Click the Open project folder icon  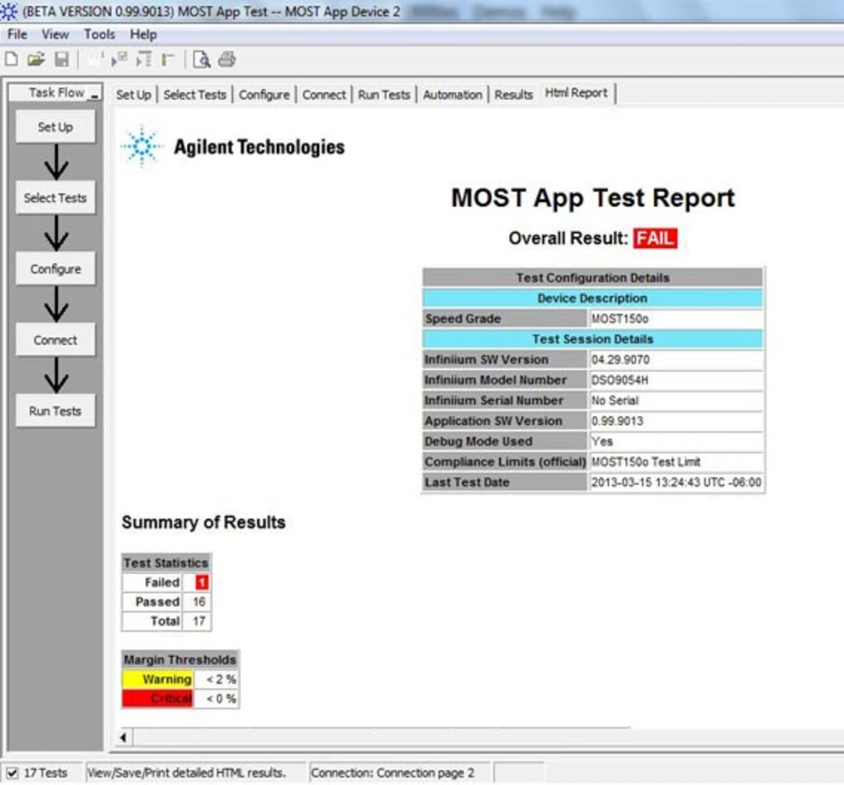tap(36, 59)
